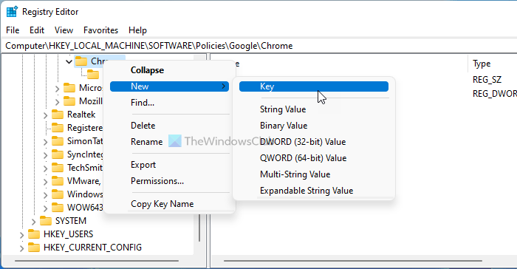Choose Rename in the context menu
517x269 pixels.
(x=169, y=142)
